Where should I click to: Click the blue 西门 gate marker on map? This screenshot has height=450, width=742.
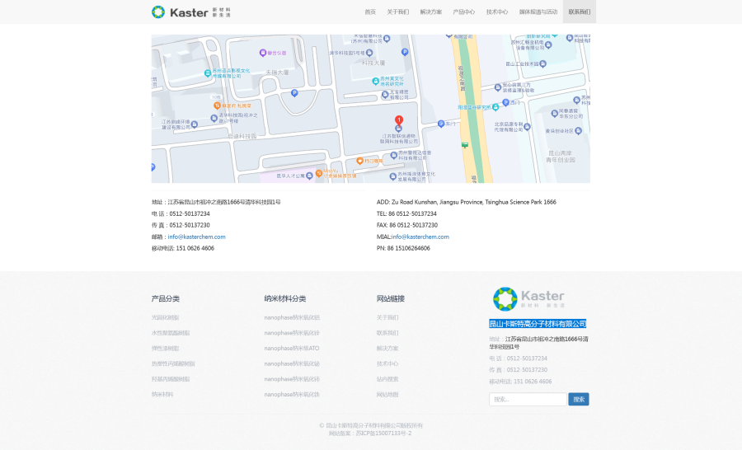(506, 102)
